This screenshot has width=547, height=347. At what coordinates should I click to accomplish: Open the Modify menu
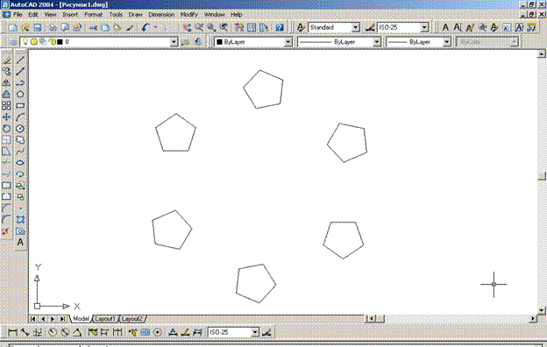[x=188, y=15]
